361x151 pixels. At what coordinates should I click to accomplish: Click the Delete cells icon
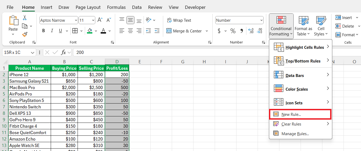tap(338, 26)
